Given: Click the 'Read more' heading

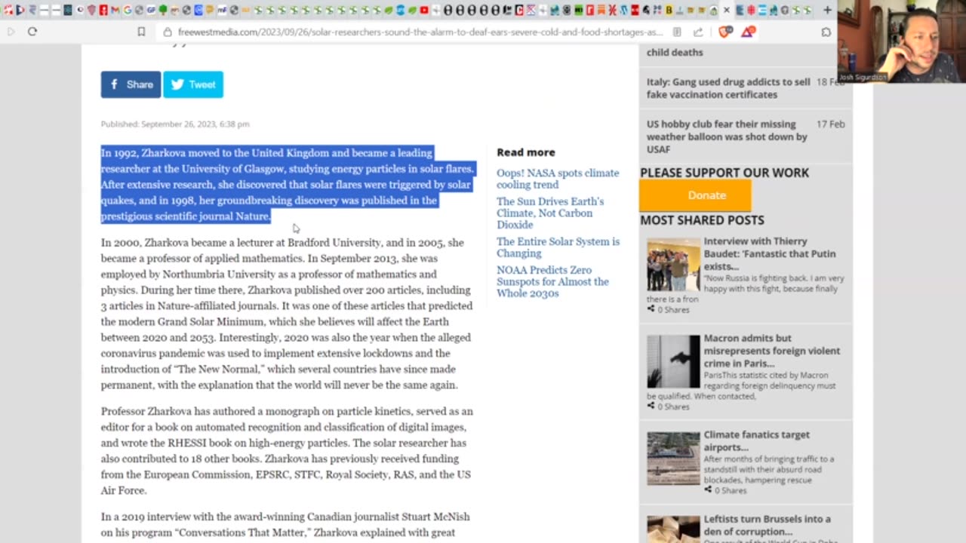Looking at the screenshot, I should click(x=526, y=152).
